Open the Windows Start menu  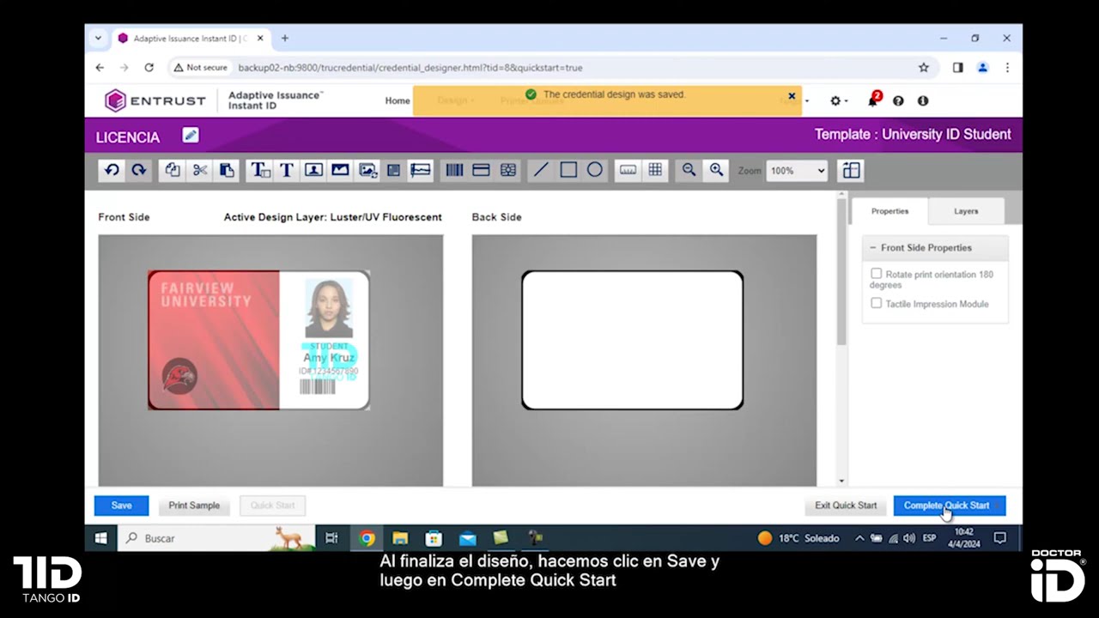click(x=100, y=538)
